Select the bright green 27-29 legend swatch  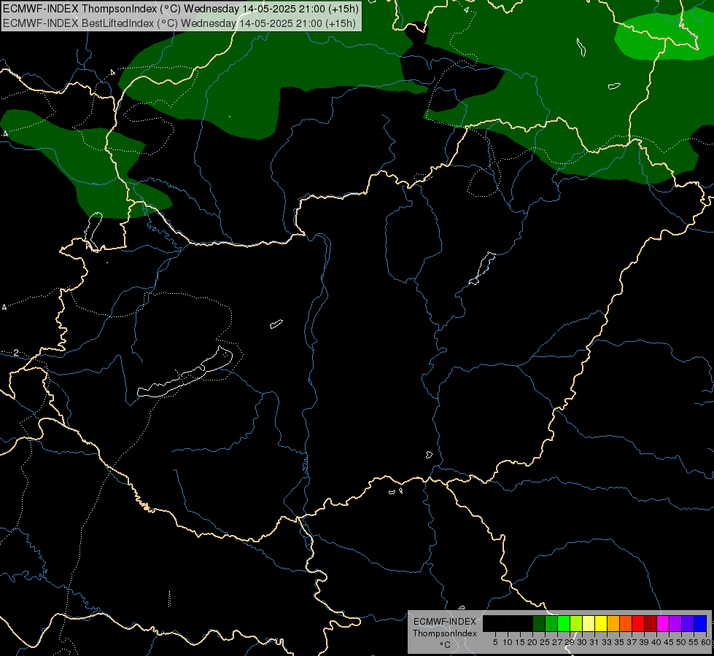pyautogui.click(x=564, y=623)
